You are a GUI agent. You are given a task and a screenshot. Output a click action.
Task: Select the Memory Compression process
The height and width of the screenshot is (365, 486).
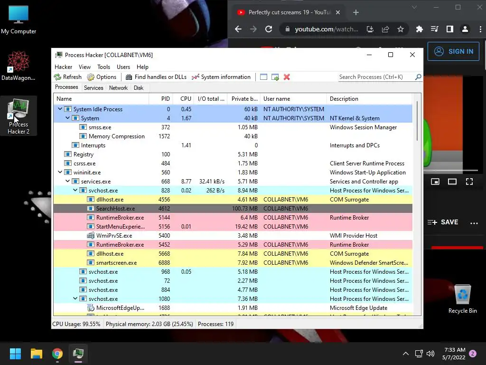(233, 136)
